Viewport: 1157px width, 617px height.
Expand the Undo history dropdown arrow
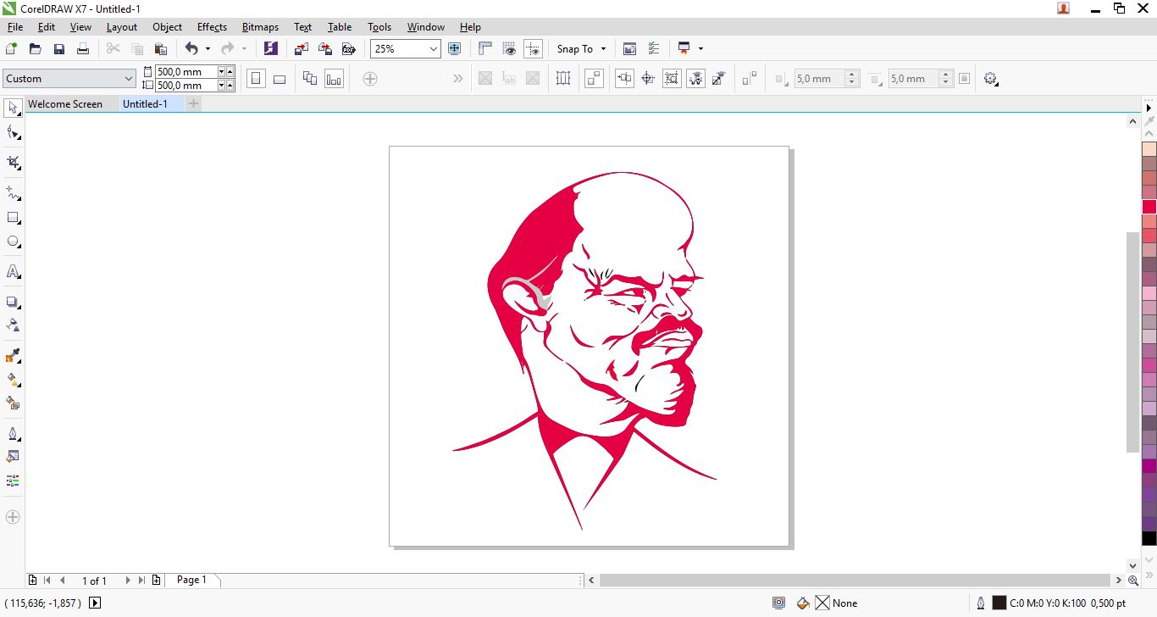pyautogui.click(x=208, y=49)
